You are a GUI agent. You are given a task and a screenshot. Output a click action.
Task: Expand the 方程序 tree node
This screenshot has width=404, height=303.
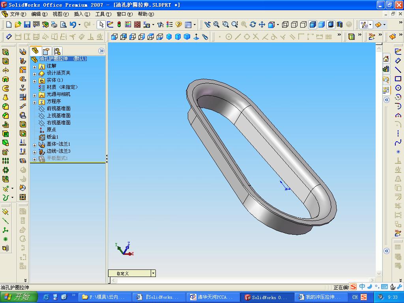35,103
